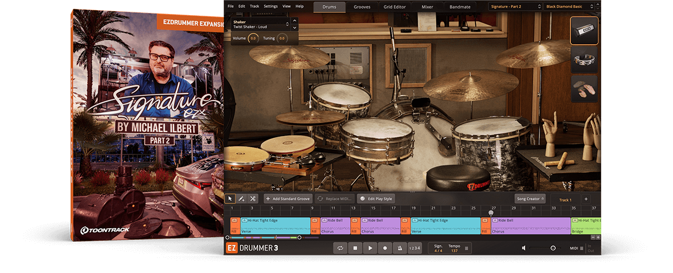Click Add Standard Groove button
Viewport: 673px width, 273px height.
pos(288,199)
